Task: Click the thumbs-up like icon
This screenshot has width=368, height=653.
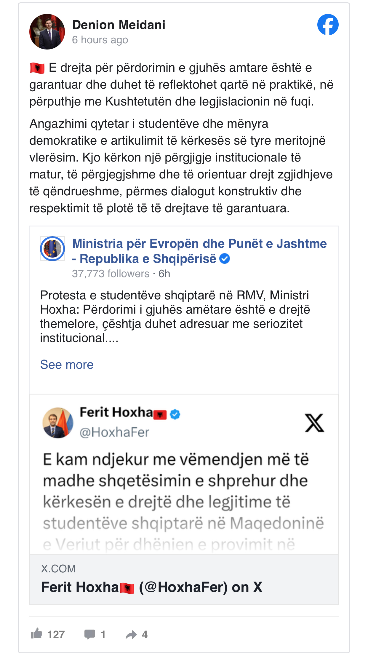Action: (37, 633)
